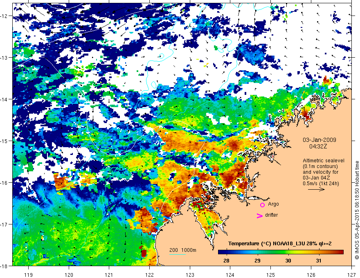
Task: Click latitude axis label -13
Action: [x=4, y=58]
